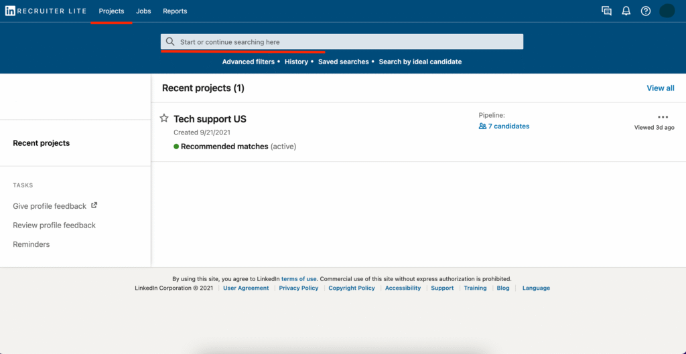Viewport: 686px width, 354px height.
Task: Click View all recent projects
Action: pyautogui.click(x=661, y=88)
